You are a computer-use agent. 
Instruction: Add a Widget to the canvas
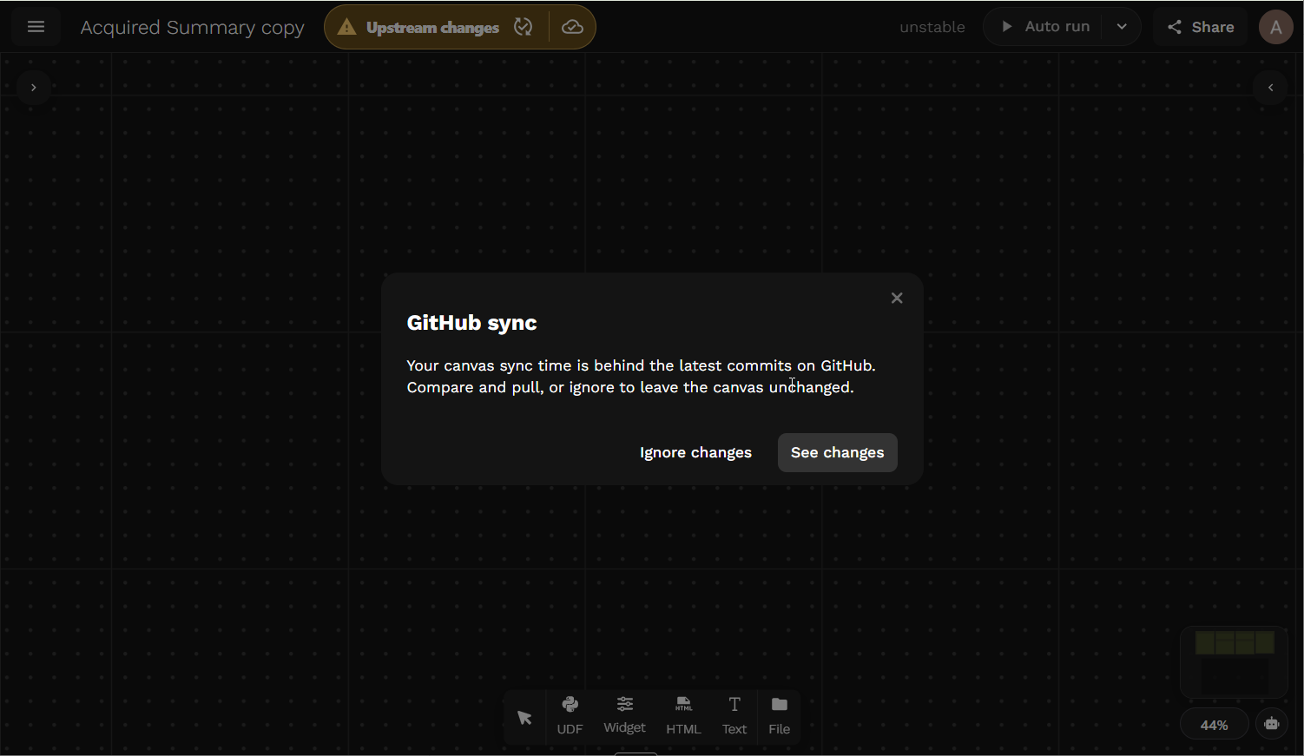[x=624, y=716]
